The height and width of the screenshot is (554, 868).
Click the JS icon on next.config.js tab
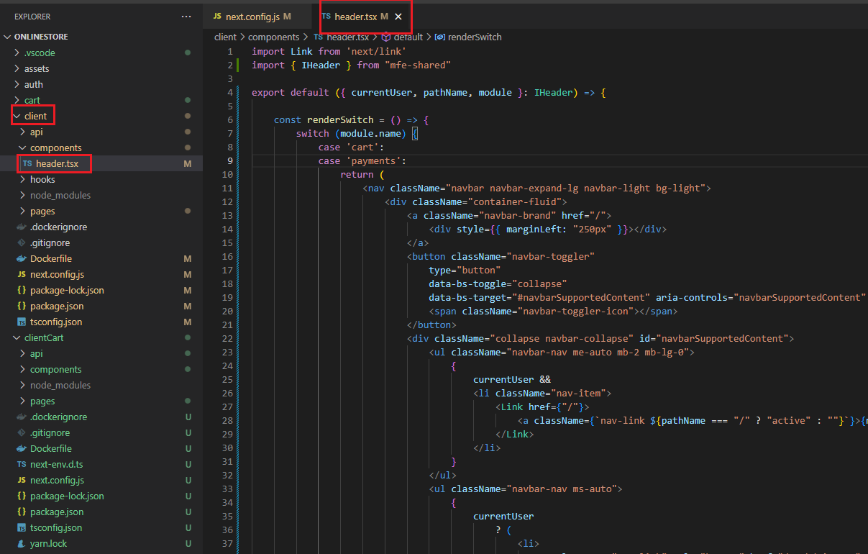(x=217, y=17)
